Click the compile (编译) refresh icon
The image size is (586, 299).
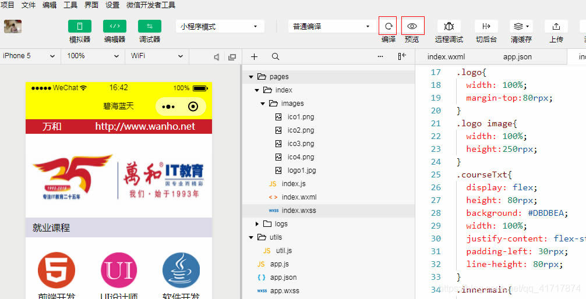click(x=388, y=26)
